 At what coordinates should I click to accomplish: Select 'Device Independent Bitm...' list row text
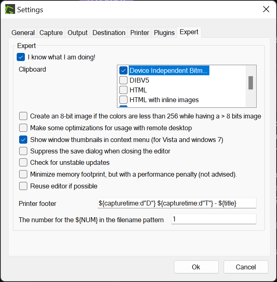[169, 70]
